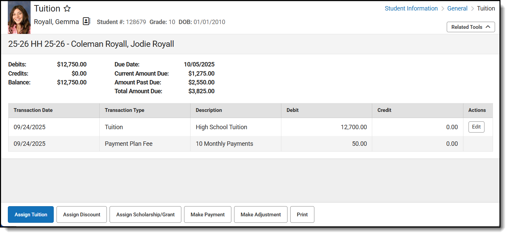Open the Student Information breadcrumb link
This screenshot has width=509, height=236.
[x=411, y=8]
